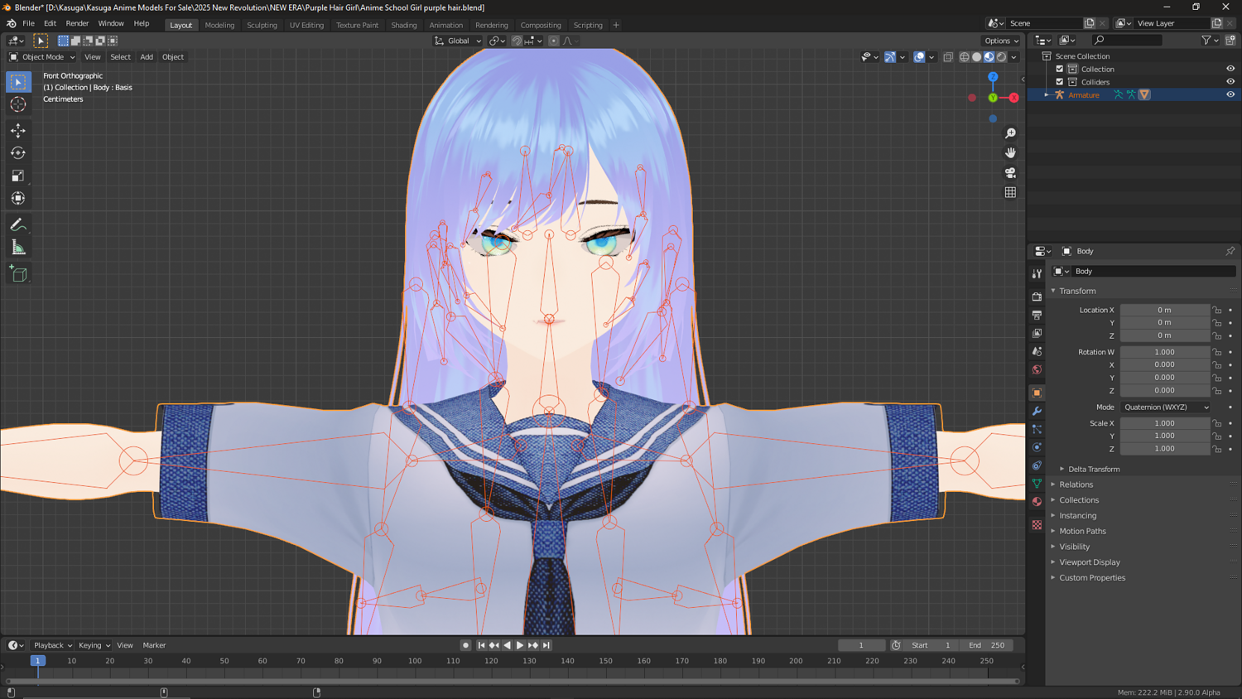1242x699 pixels.
Task: Play the animation in reverse
Action: [x=507, y=645]
